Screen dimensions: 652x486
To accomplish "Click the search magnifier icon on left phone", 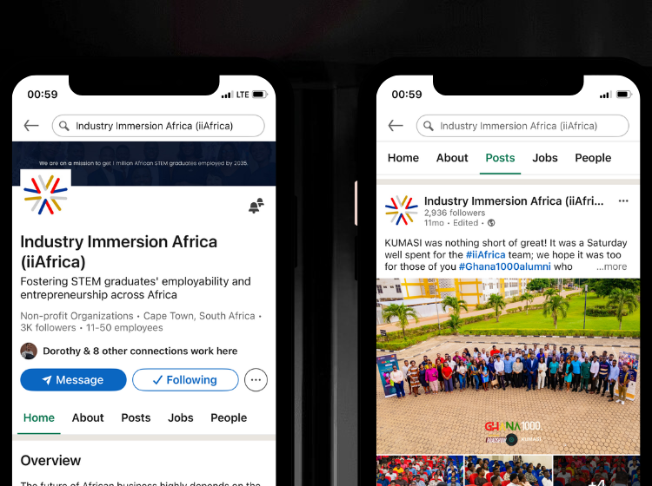I will [64, 126].
